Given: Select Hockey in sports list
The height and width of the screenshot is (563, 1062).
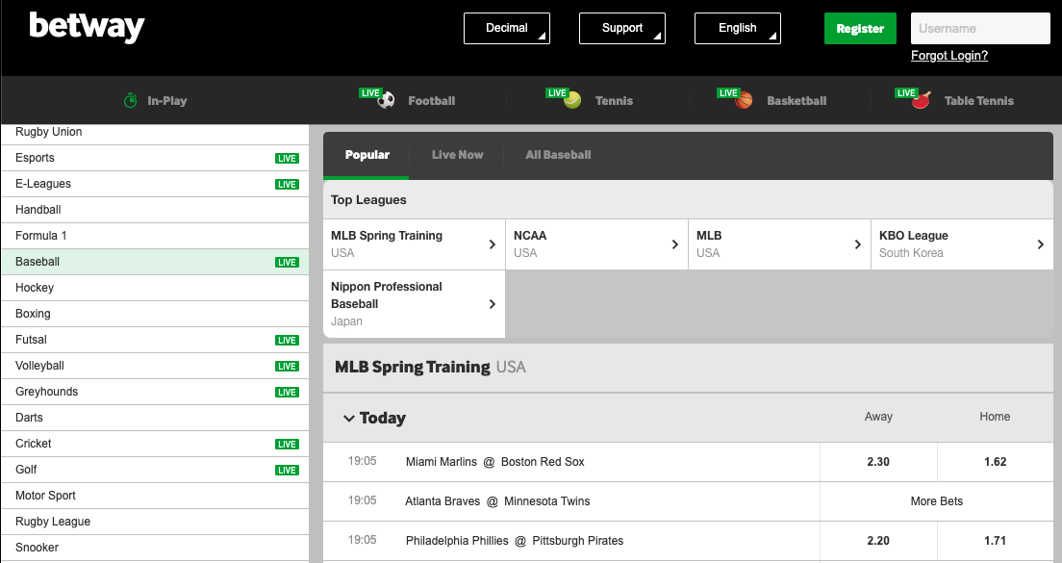Looking at the screenshot, I should tap(155, 288).
